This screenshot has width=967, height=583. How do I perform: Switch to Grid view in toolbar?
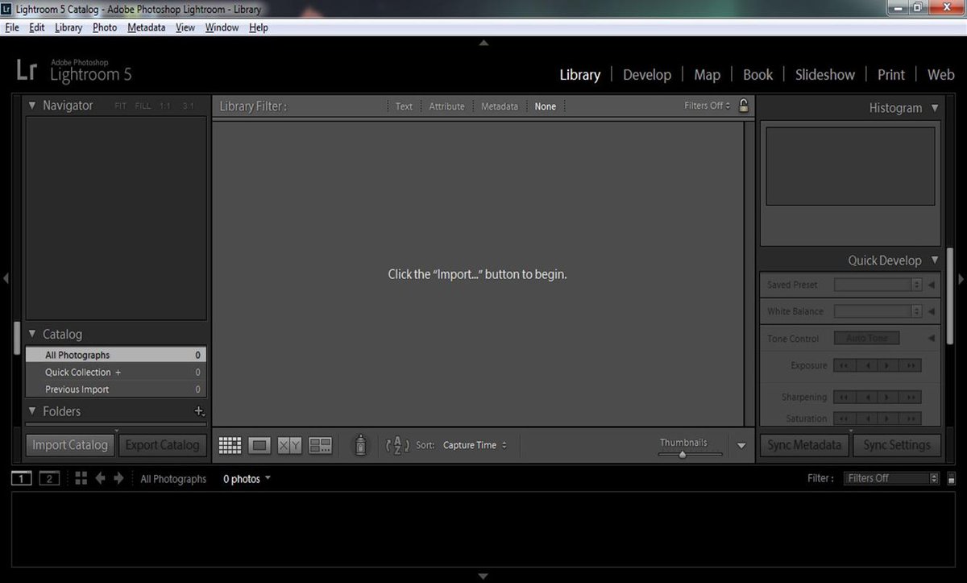tap(230, 445)
